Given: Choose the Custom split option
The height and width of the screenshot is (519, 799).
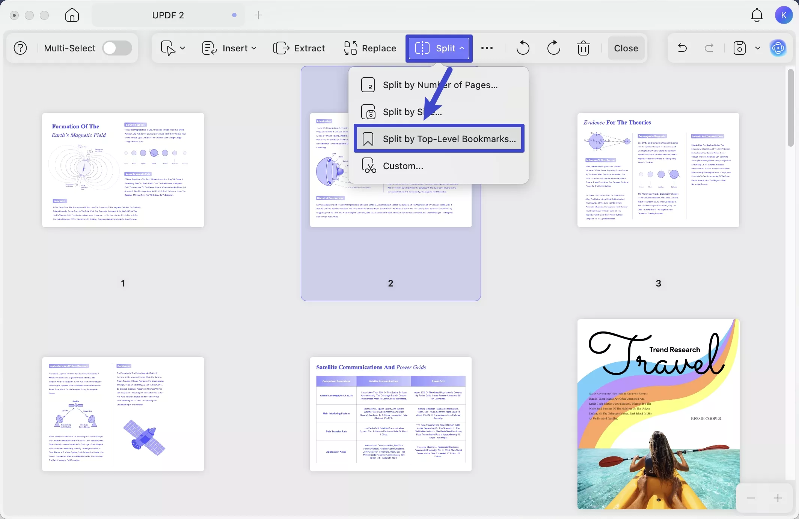Looking at the screenshot, I should pos(403,166).
